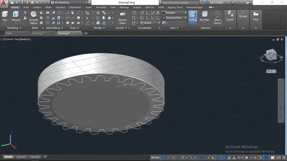This screenshot has height=161, width=287.
Task: Open the World coordinate system dropdown
Action: 150,23
